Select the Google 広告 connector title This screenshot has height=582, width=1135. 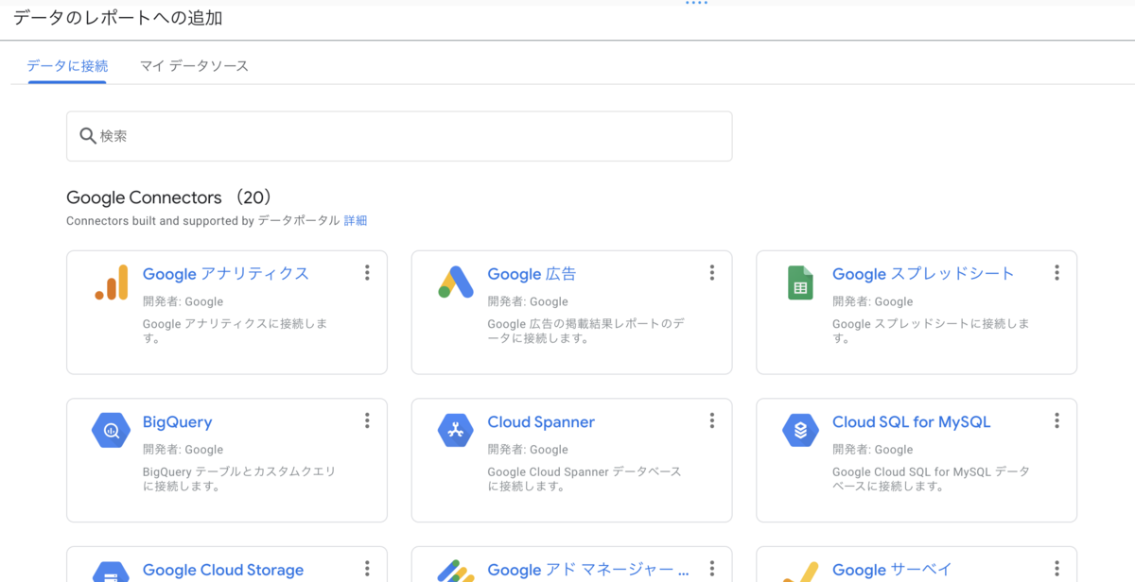[532, 274]
